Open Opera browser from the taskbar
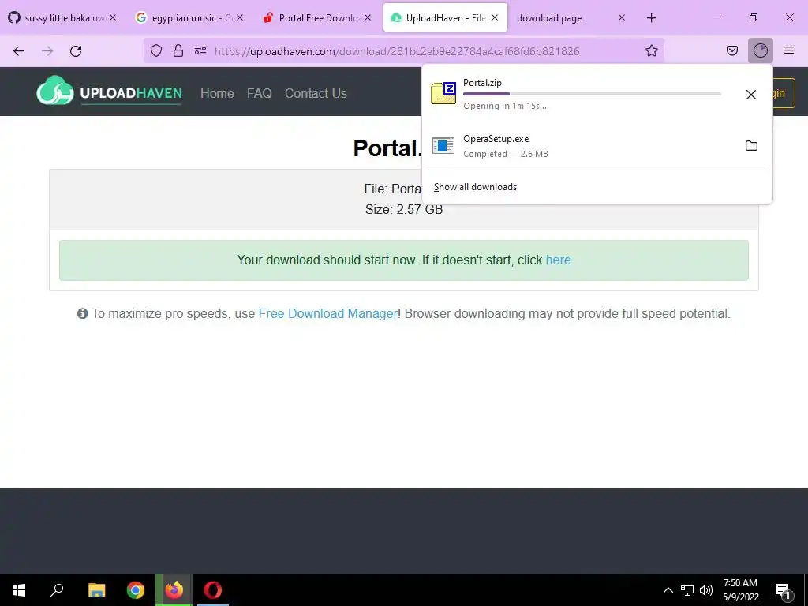 click(212, 590)
